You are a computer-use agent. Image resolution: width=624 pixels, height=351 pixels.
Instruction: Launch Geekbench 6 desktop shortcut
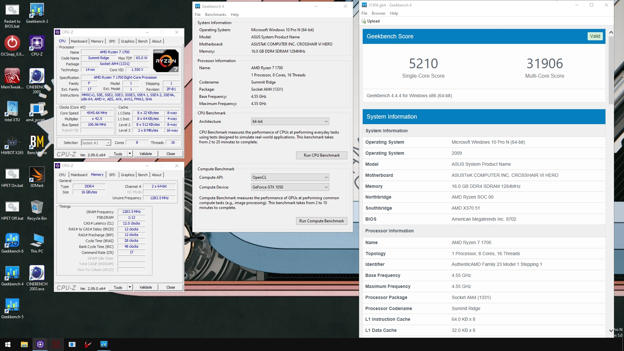point(12,243)
